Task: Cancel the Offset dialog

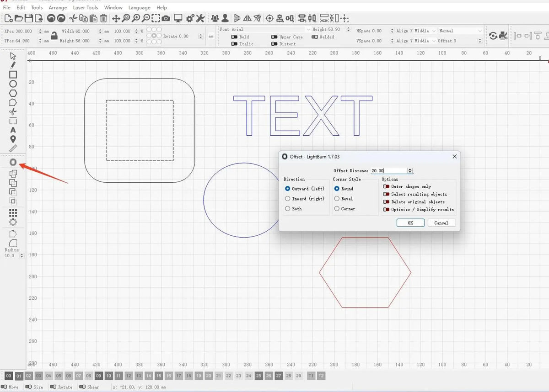Action: (x=441, y=223)
